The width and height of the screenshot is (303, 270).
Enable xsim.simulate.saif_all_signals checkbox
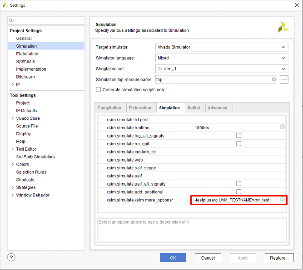(238, 184)
